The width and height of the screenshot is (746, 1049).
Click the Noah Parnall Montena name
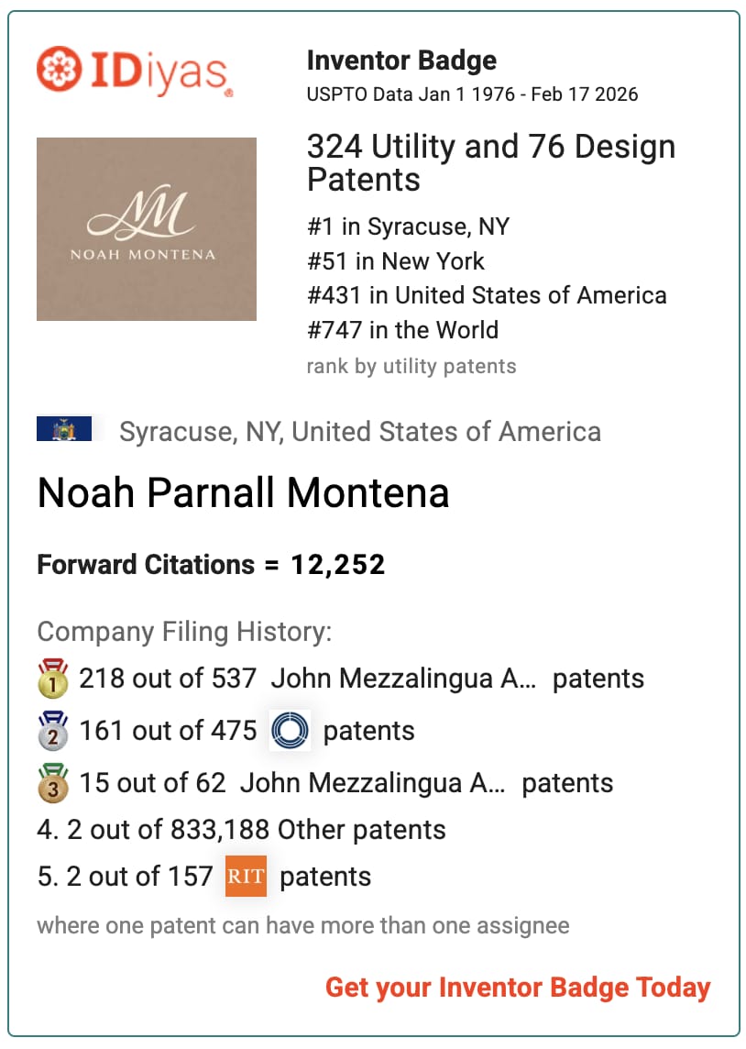tap(243, 493)
